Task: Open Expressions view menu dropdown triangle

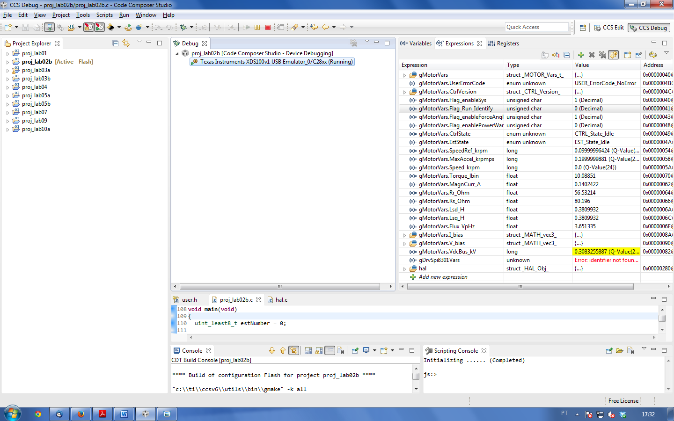Action: coord(667,53)
